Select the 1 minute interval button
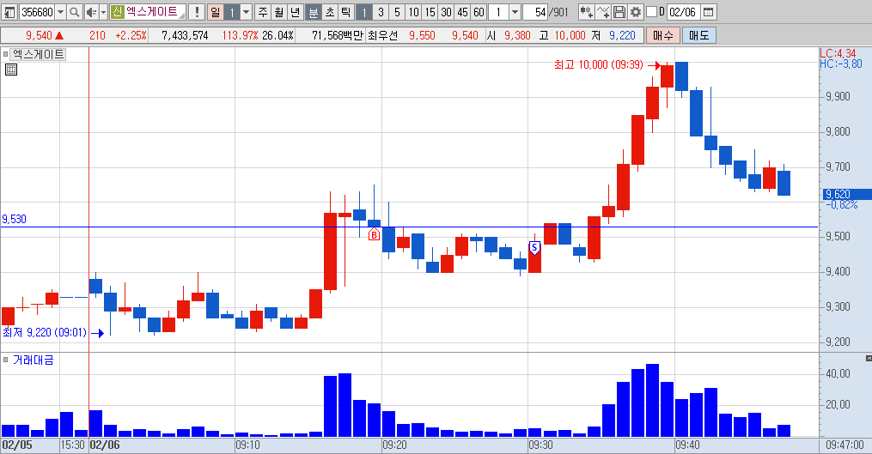Image resolution: width=872 pixels, height=454 pixels. [x=364, y=12]
